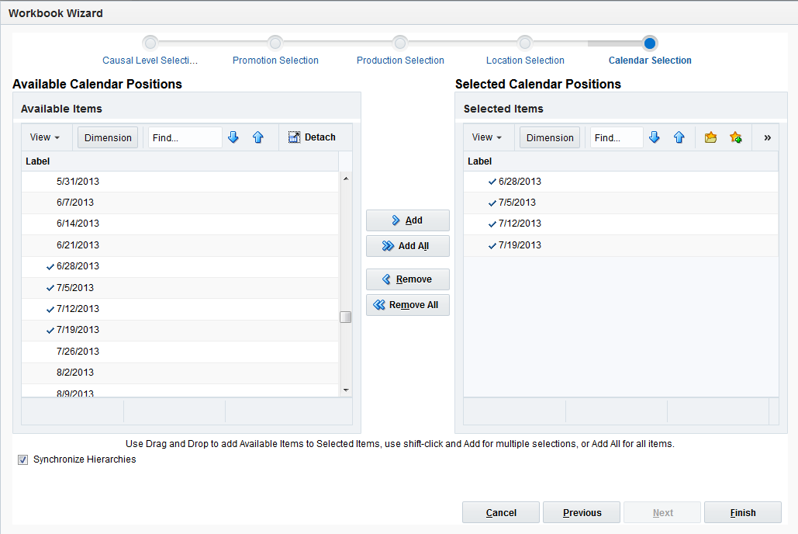Click the scrollbar thumb in Available Items list
This screenshot has height=534, width=798.
tap(346, 317)
